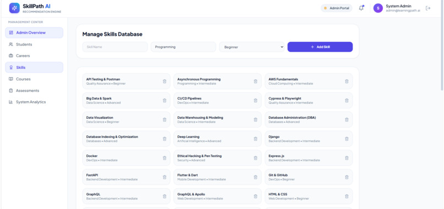Open the skill level Beginner dropdown

pyautogui.click(x=252, y=47)
